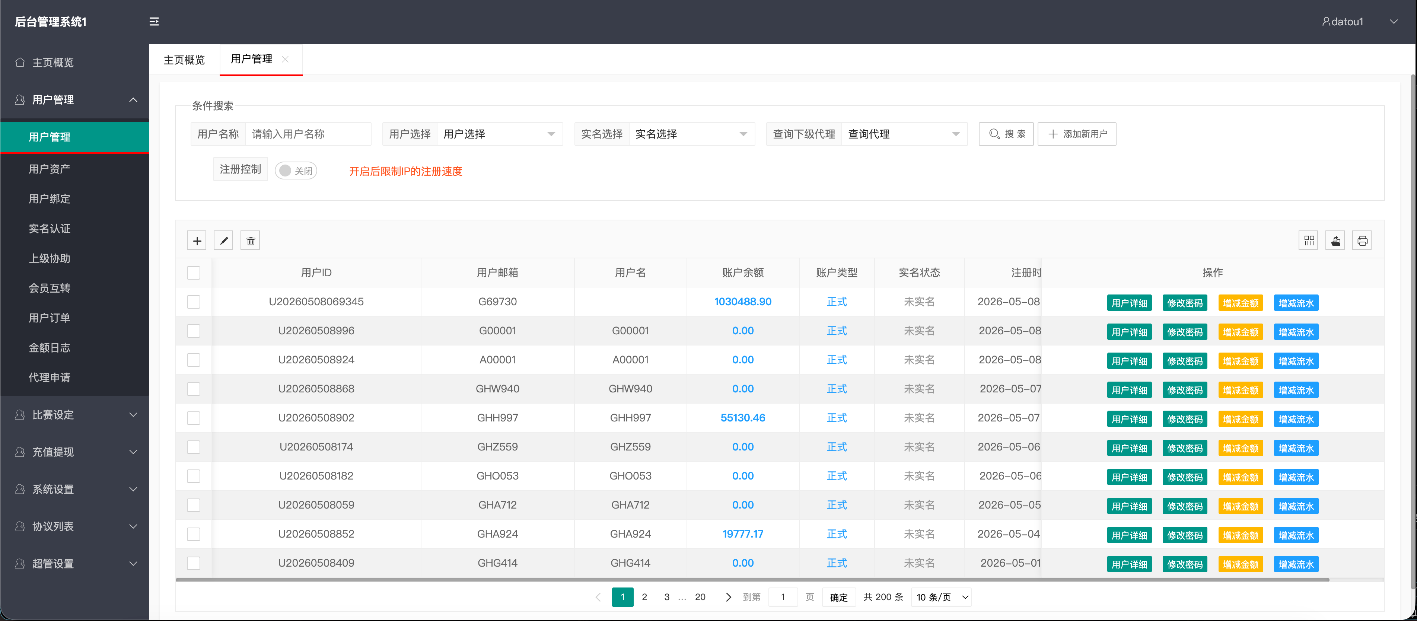Go to previous page with left arrow

pos(598,597)
